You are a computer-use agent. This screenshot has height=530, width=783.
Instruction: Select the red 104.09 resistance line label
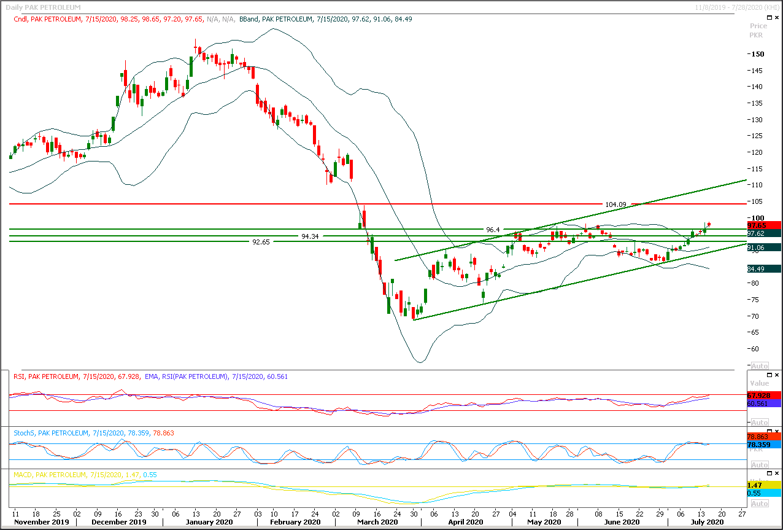click(615, 204)
